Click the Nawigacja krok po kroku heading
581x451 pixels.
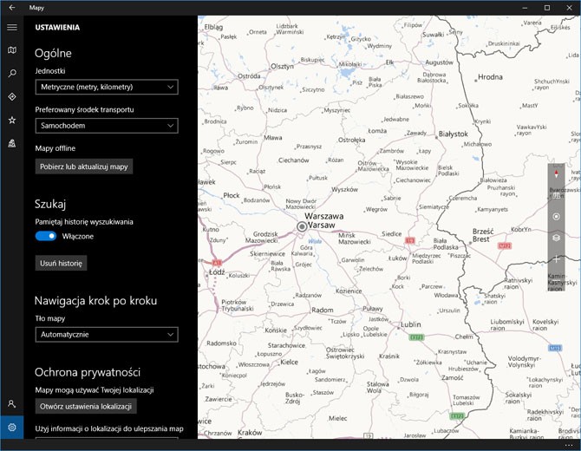coord(95,301)
